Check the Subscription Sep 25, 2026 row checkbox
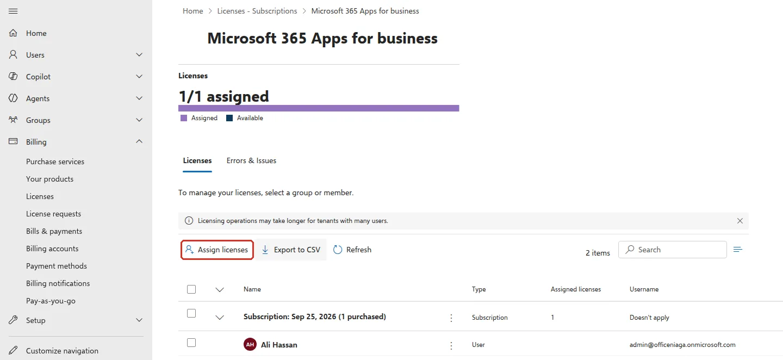The width and height of the screenshot is (783, 360). point(191,313)
